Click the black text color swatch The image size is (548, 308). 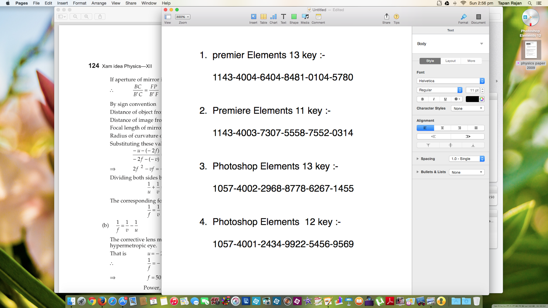(472, 99)
